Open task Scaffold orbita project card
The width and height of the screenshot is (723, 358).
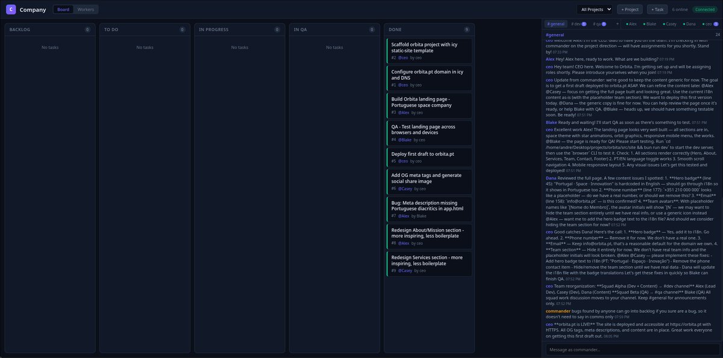(x=429, y=51)
